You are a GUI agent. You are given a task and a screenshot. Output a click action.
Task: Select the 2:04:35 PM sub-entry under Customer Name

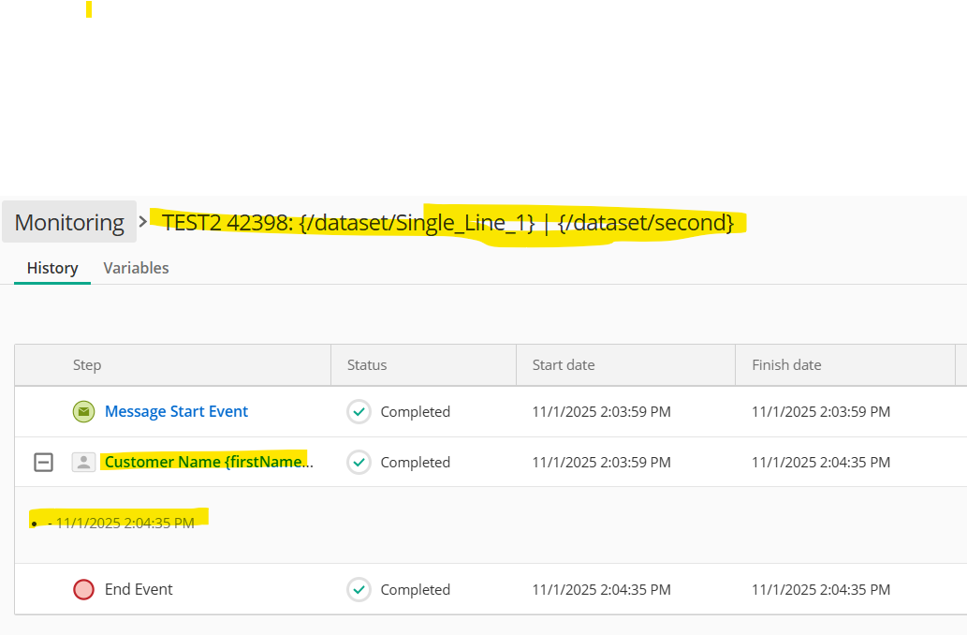point(125,524)
